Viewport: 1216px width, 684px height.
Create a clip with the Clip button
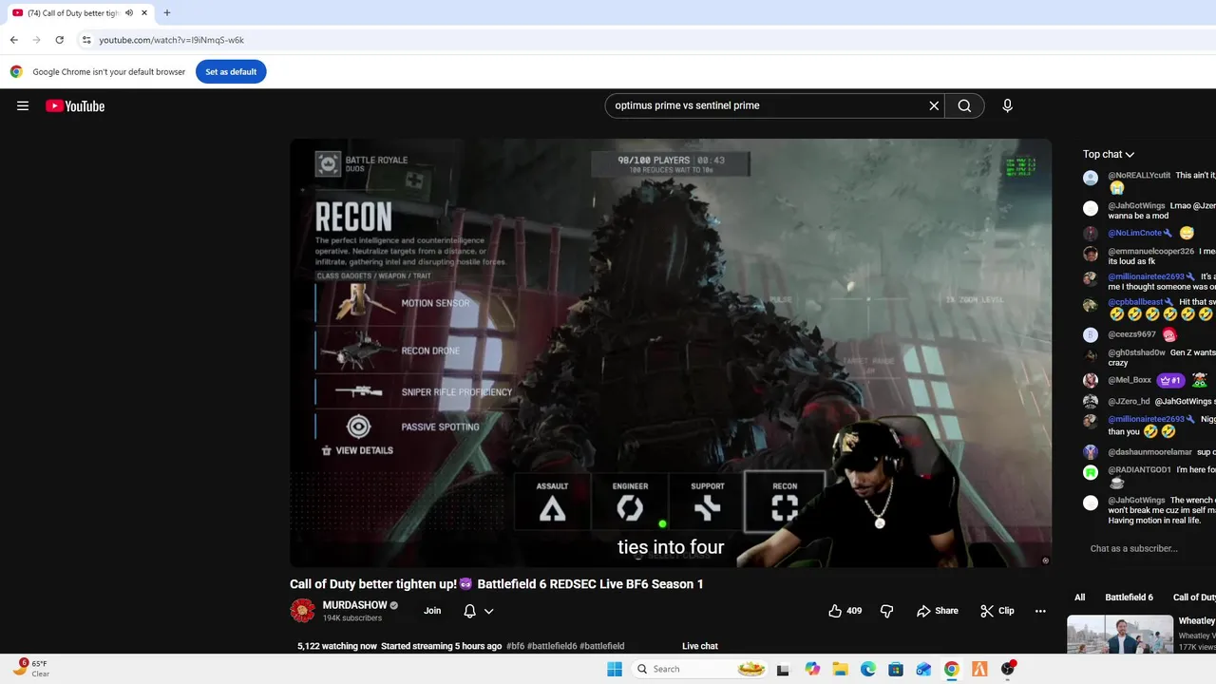(997, 611)
